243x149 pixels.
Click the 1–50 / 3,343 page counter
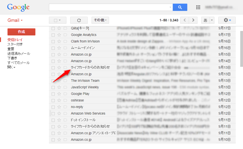(169, 20)
